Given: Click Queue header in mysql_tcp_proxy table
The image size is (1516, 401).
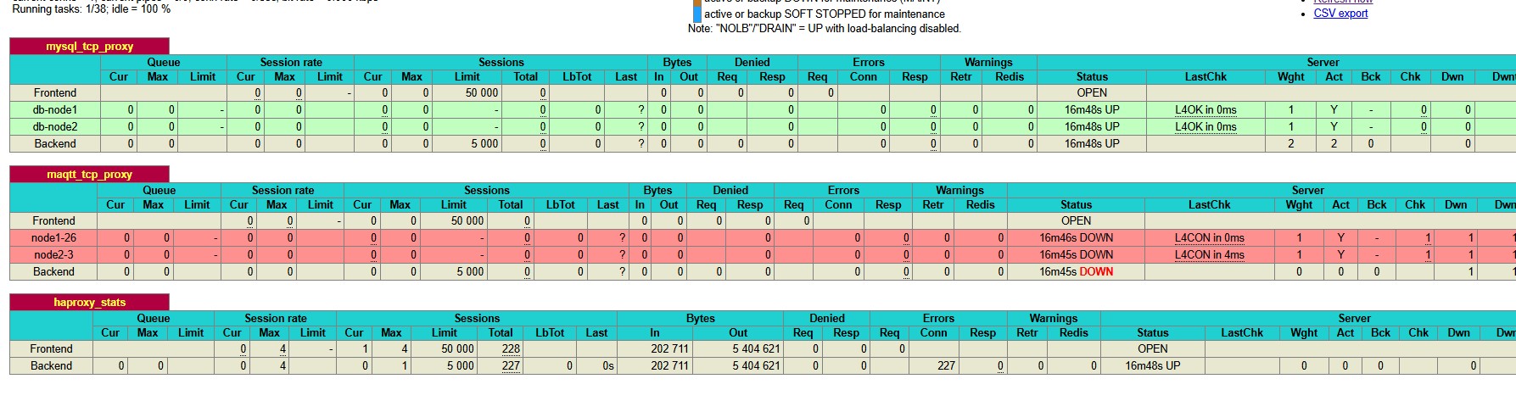Looking at the screenshot, I should coord(164,63).
